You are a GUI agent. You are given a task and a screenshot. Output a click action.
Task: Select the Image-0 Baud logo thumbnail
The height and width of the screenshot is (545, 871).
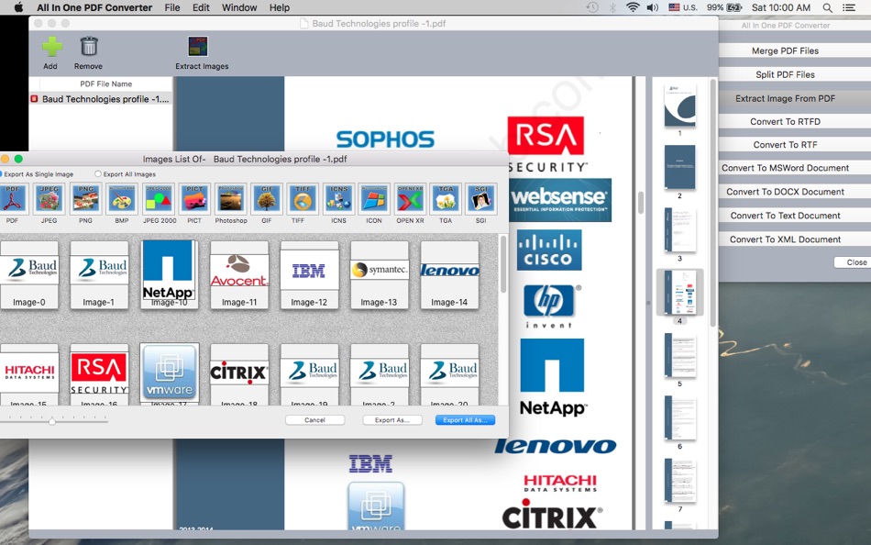[x=29, y=274]
